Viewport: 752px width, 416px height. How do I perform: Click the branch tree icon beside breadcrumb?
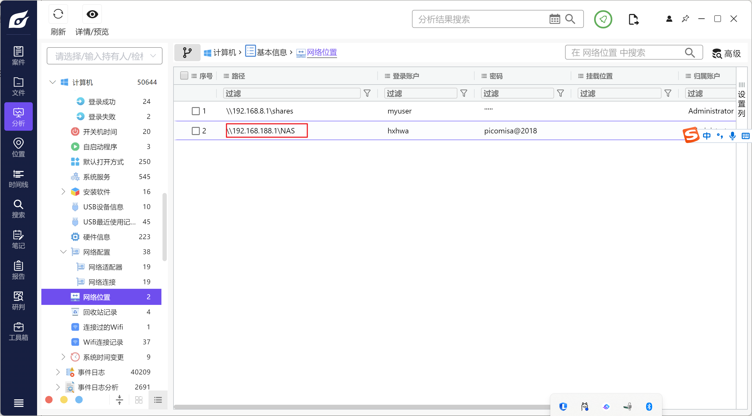coord(187,53)
